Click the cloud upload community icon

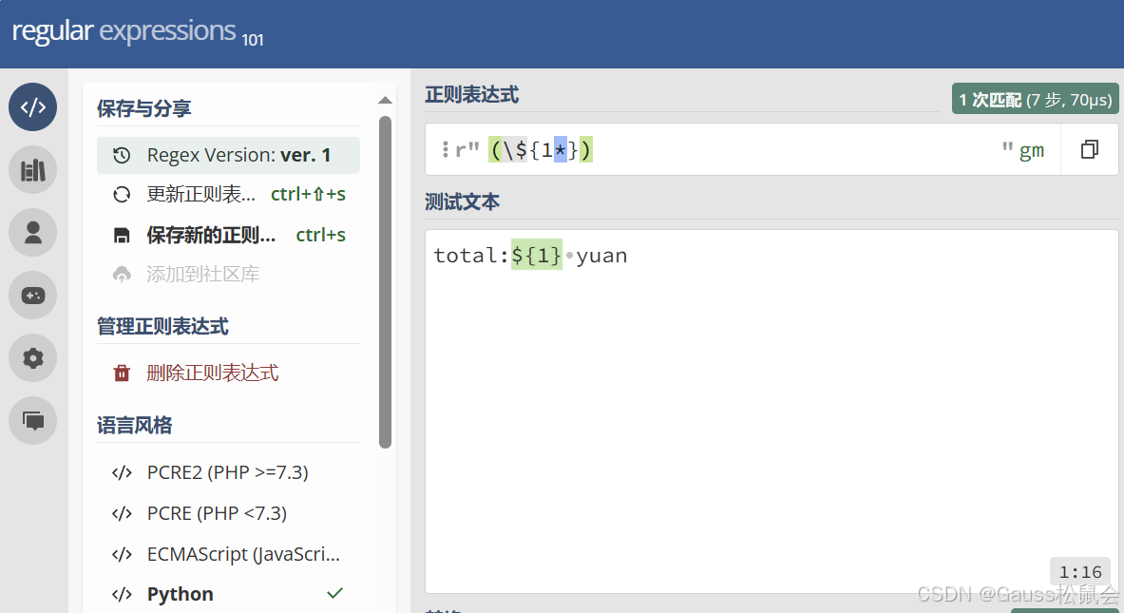122,274
